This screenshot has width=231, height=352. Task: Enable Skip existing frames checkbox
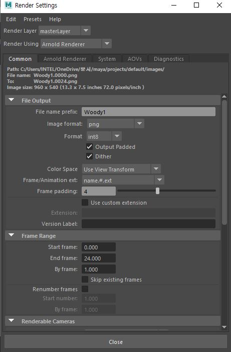tap(85, 280)
